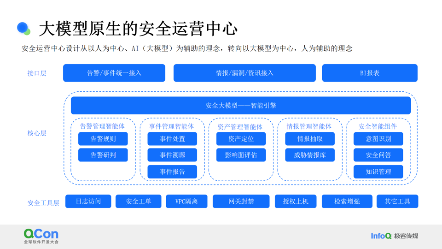Click the 告警管理智能体 heading
Screen dimensions: 442x249
pyautogui.click(x=102, y=126)
